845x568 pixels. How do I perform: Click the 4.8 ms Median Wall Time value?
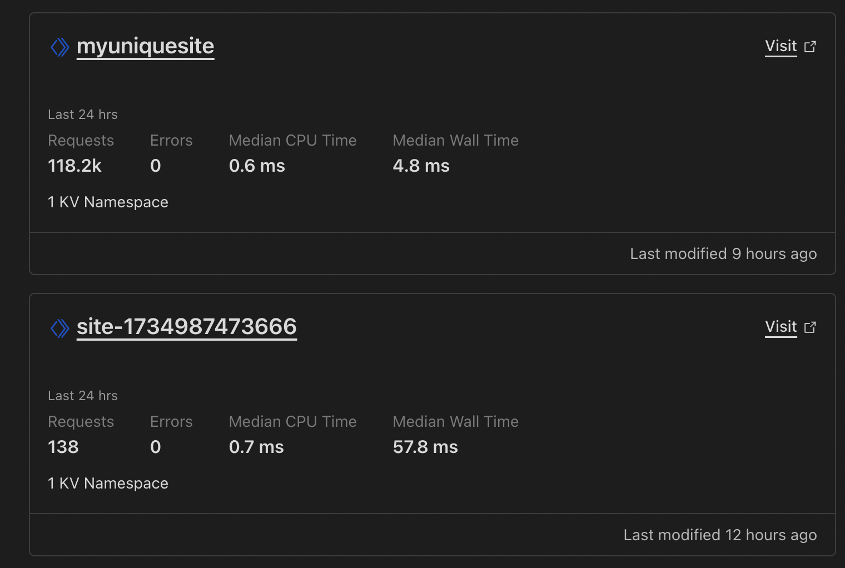click(x=421, y=166)
